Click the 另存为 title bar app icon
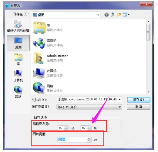Viewport: 158px width, 152px height. tap(7, 5)
